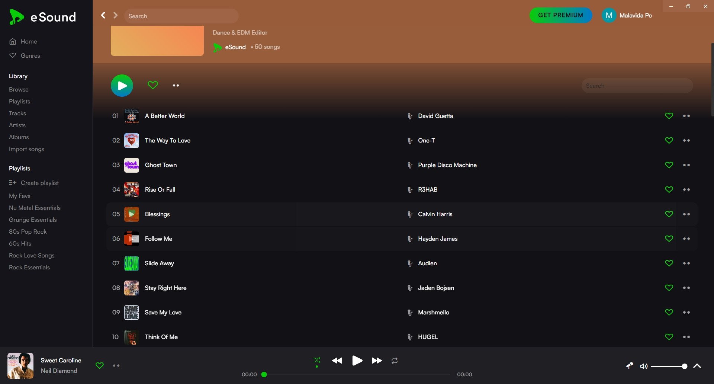Viewport: 714px width, 384px height.
Task: Open the Rock Love Songs playlist
Action: tap(32, 255)
